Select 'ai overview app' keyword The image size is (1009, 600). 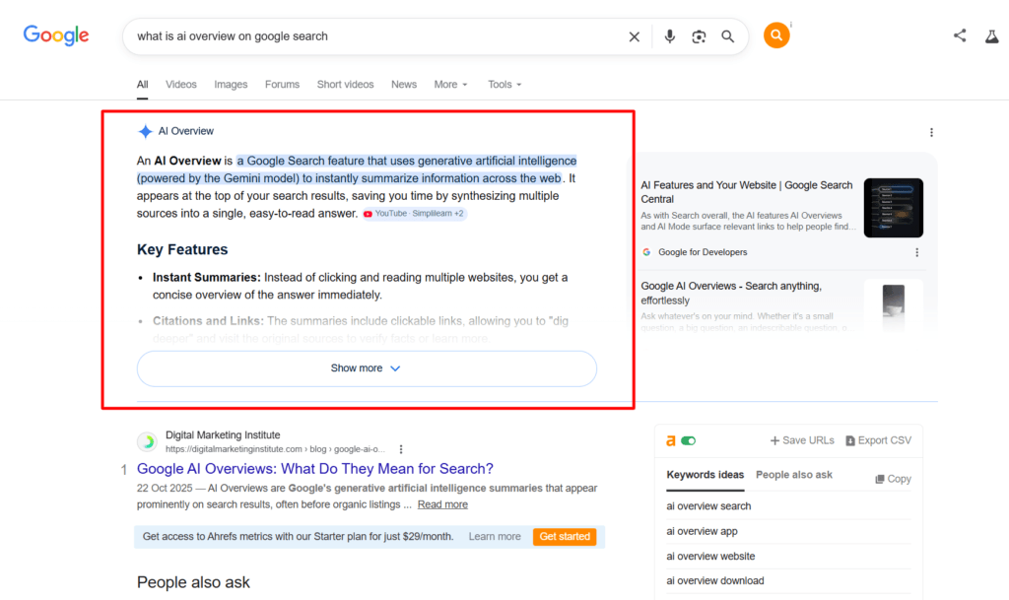(x=702, y=531)
